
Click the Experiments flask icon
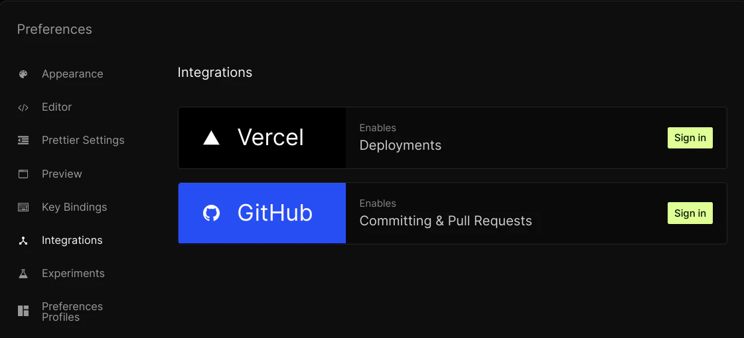click(23, 274)
